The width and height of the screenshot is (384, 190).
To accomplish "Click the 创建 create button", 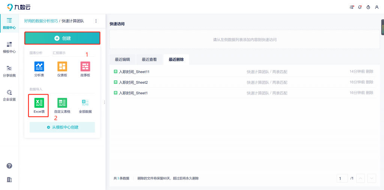I will point(62,38).
